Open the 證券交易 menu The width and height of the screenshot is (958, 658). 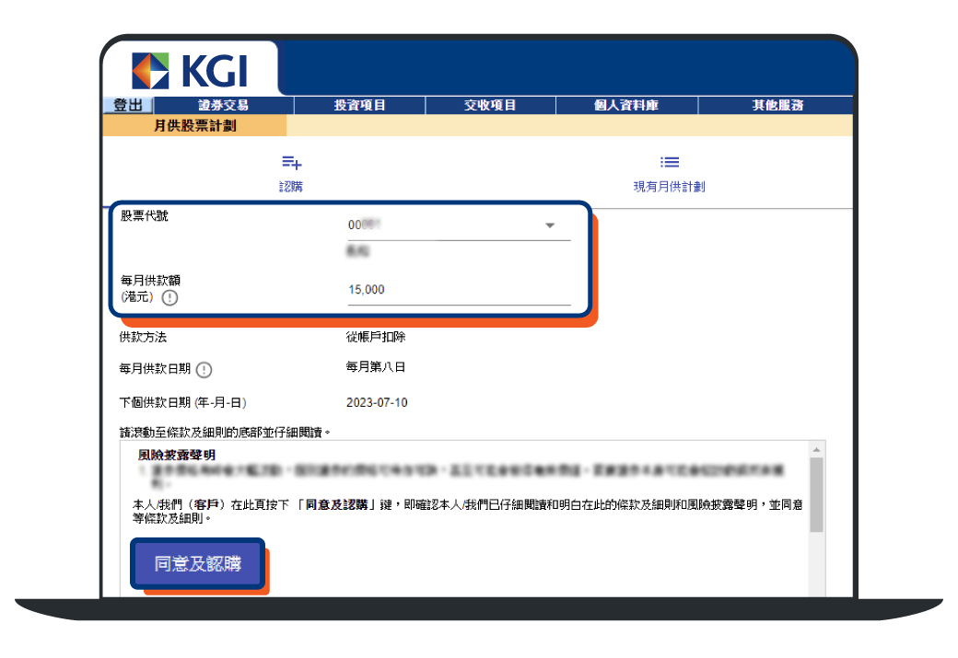click(x=224, y=105)
